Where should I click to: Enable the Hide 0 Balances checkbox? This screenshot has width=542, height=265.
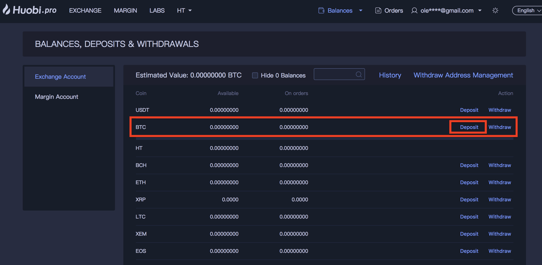coord(255,75)
